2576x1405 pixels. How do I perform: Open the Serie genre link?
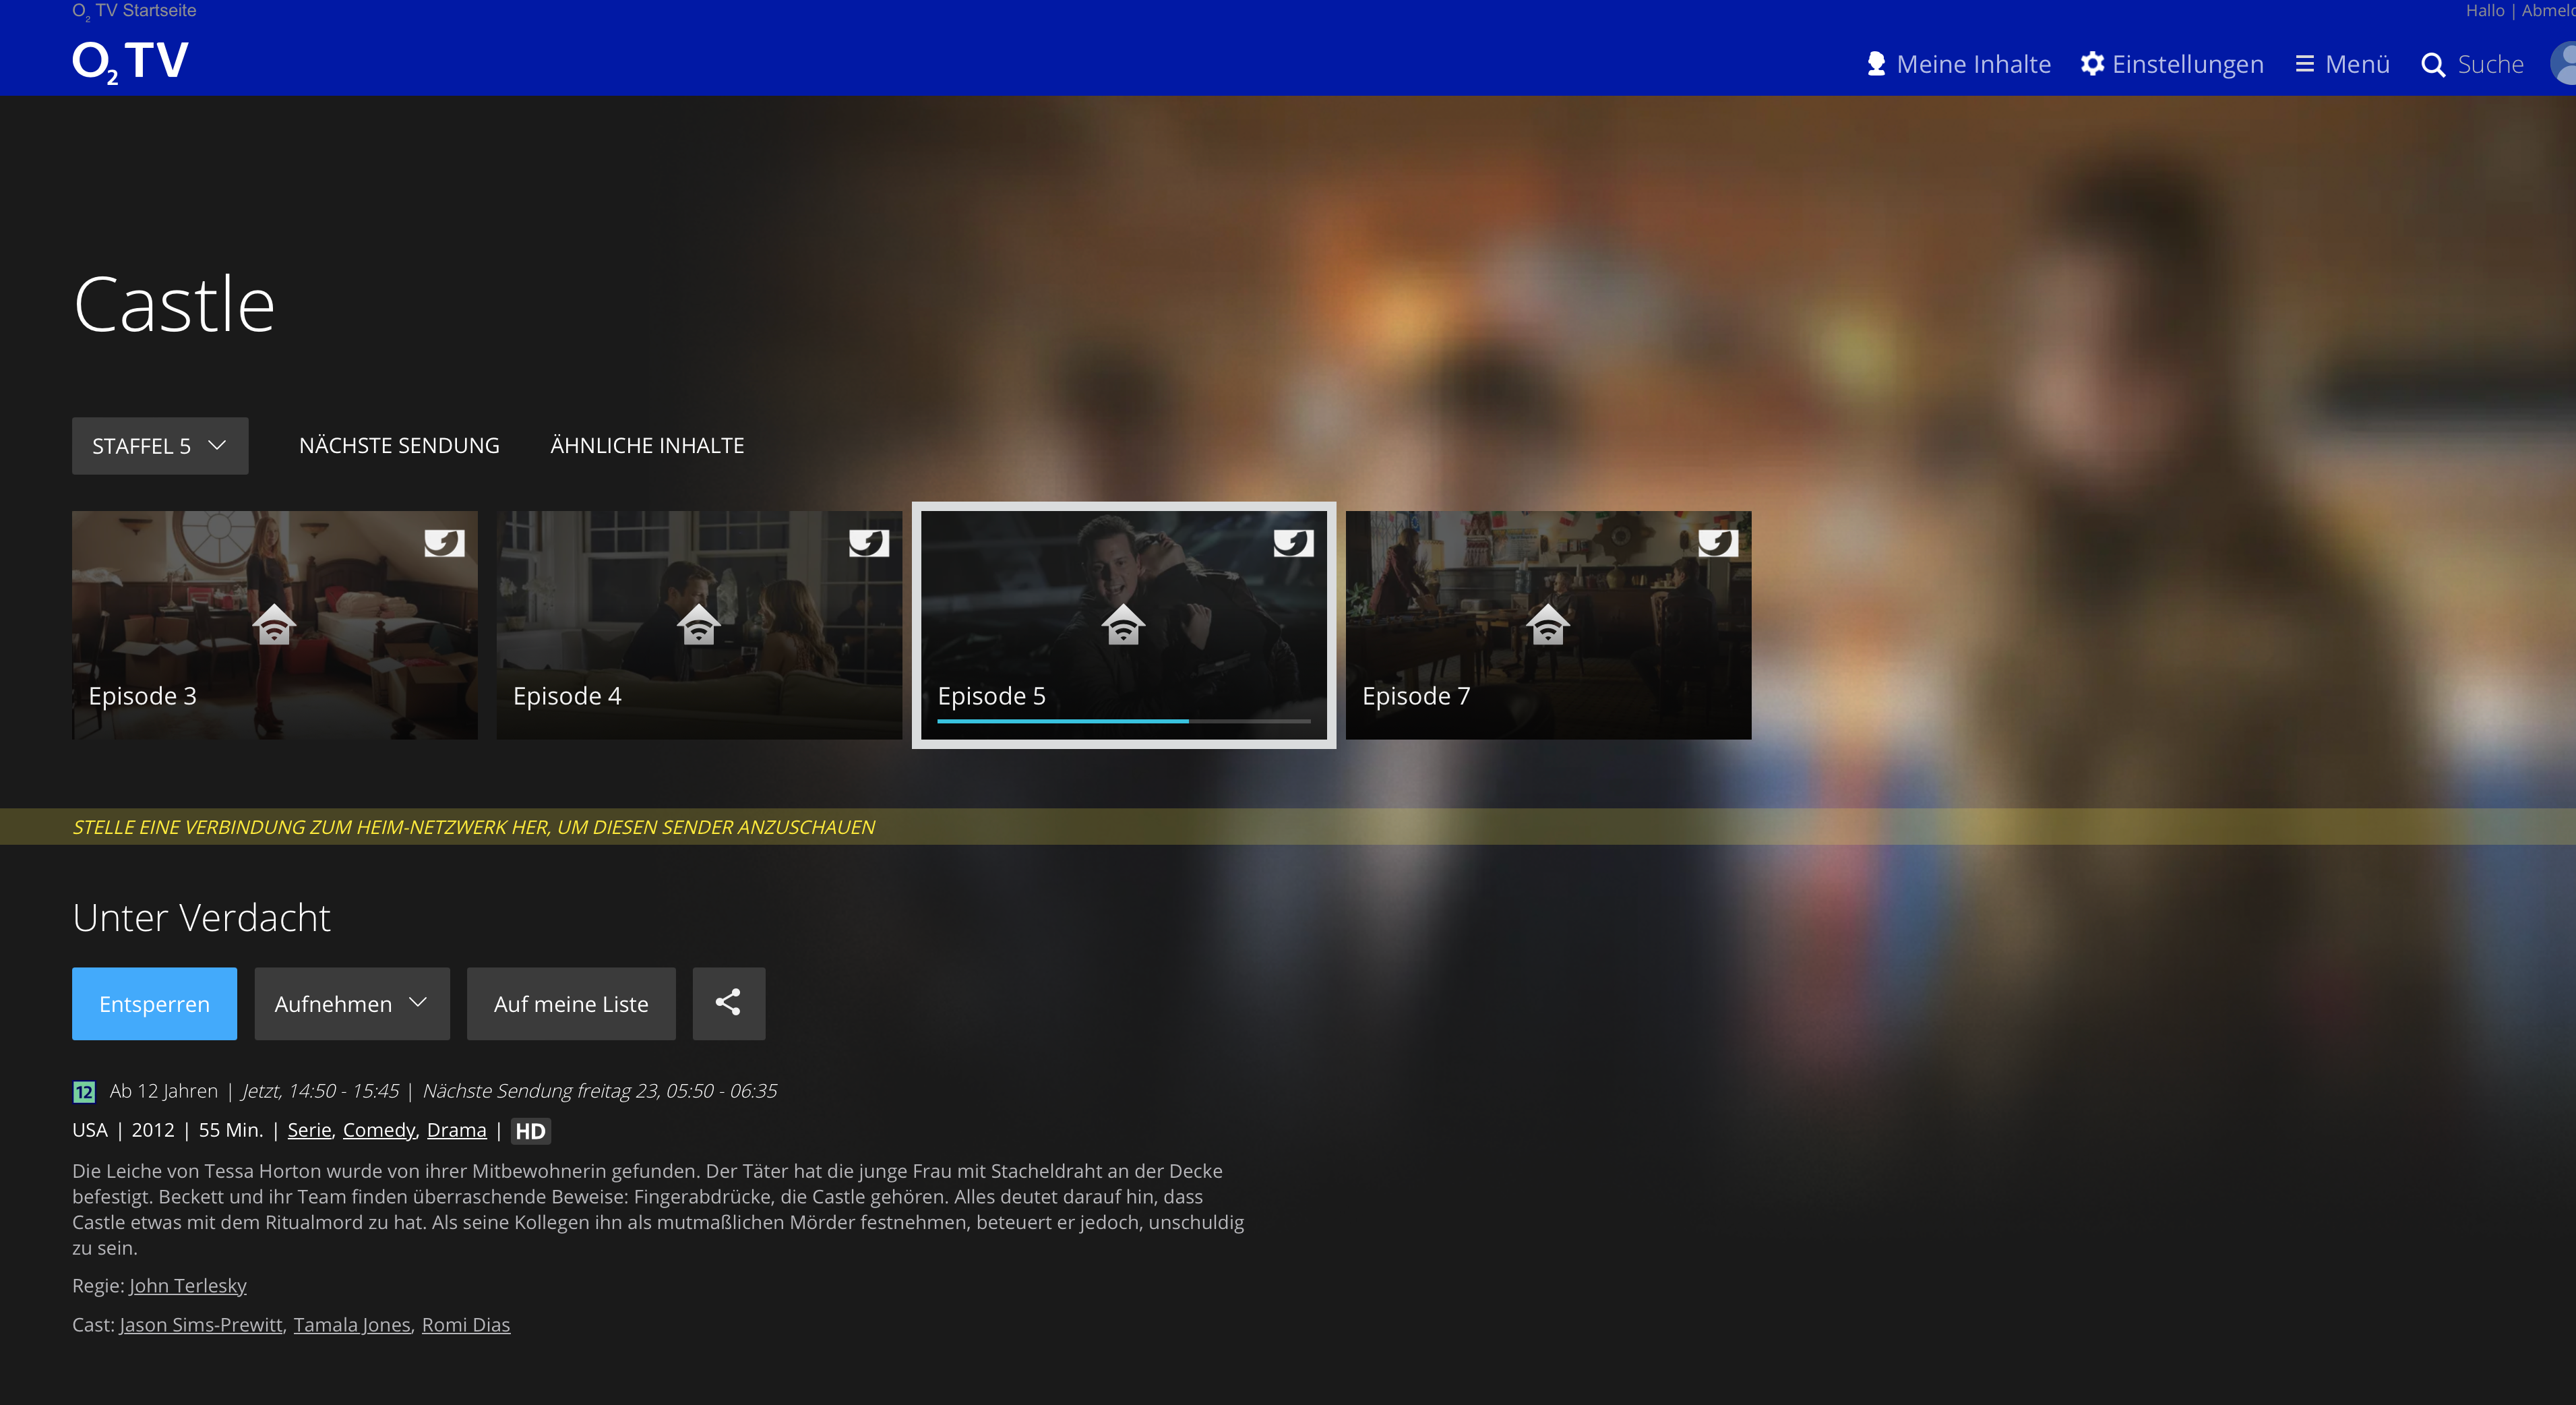[x=309, y=1130]
